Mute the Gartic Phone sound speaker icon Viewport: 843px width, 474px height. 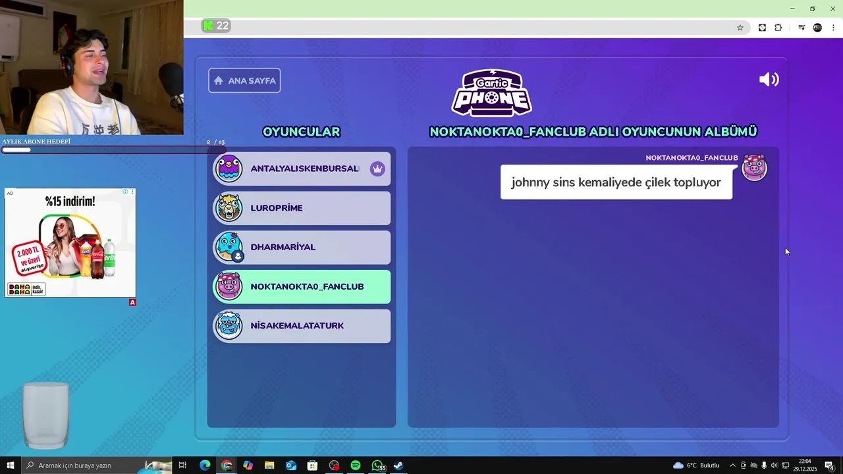[x=769, y=80]
